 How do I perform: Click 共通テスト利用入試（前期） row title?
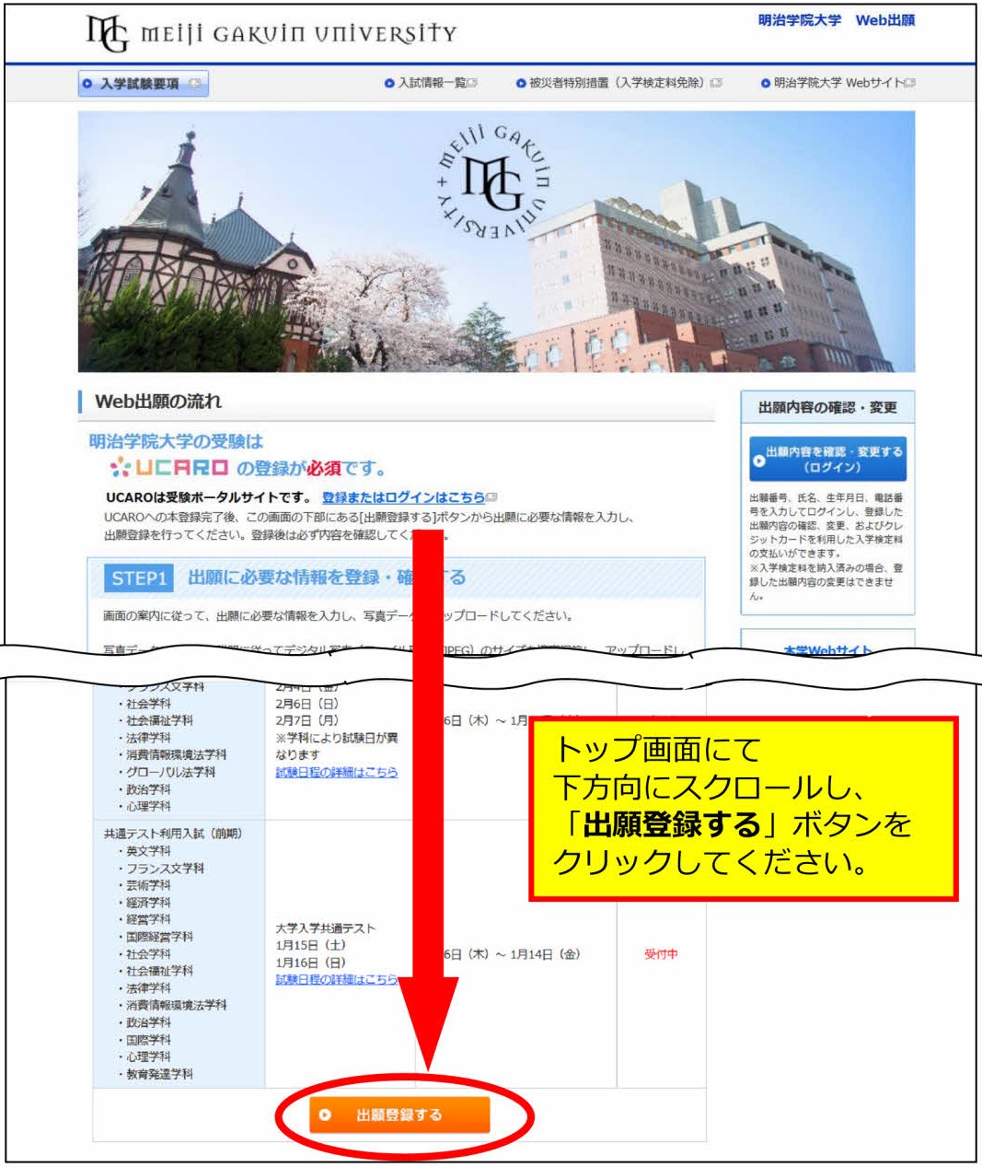pos(173,834)
